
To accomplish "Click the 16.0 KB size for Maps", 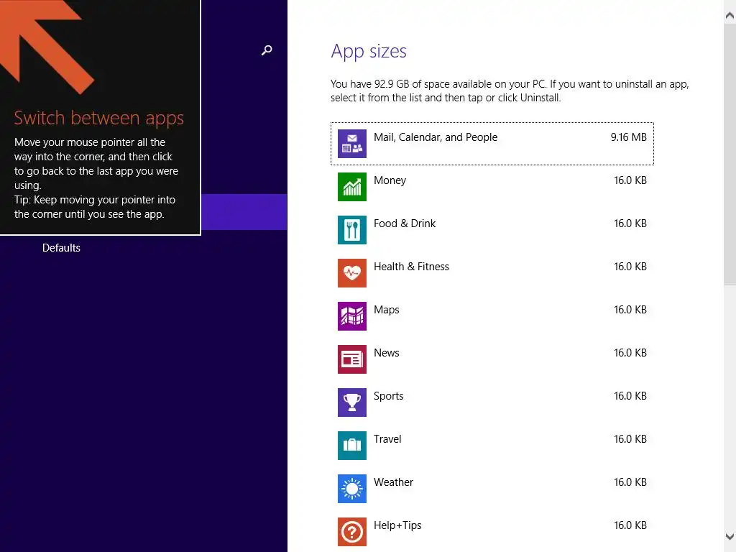I will point(630,310).
